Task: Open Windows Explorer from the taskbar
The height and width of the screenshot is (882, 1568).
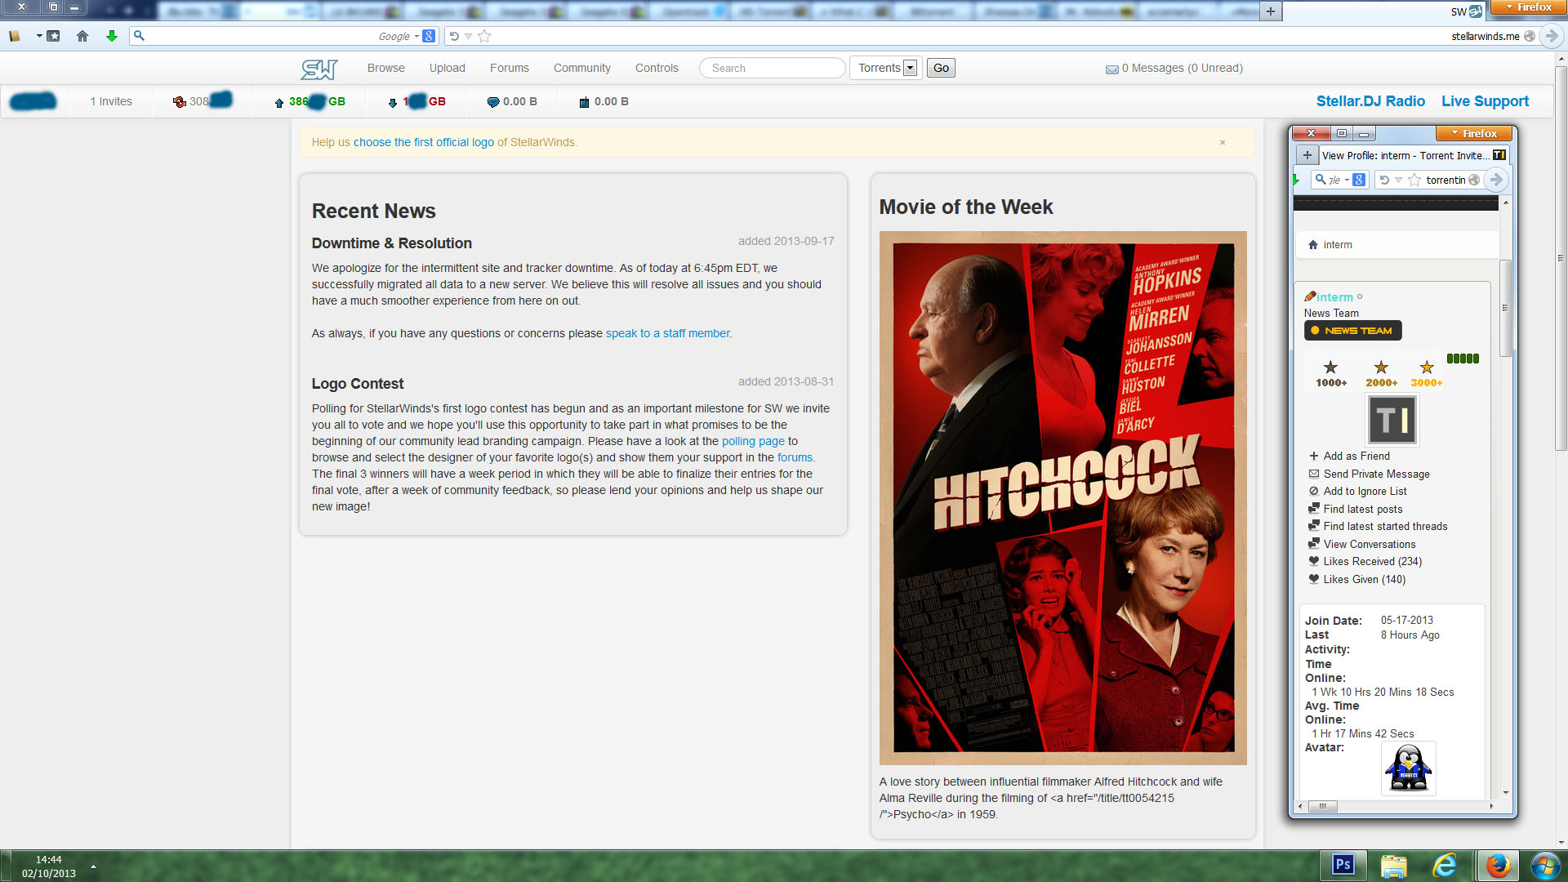Action: pos(1394,866)
